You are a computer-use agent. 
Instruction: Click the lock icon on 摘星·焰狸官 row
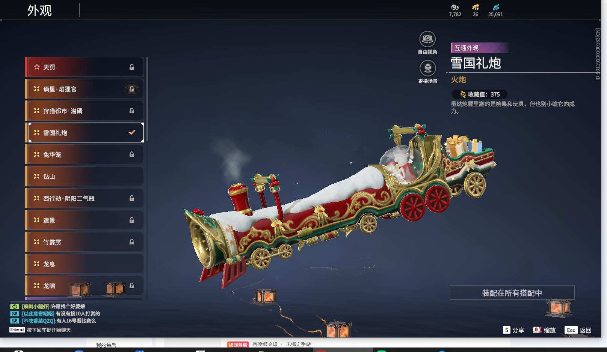click(132, 89)
